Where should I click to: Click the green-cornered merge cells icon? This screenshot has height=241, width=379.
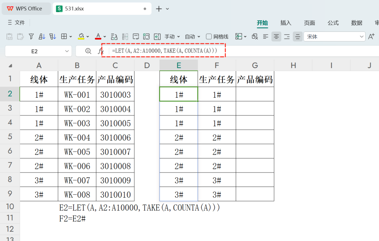[x=147, y=37]
